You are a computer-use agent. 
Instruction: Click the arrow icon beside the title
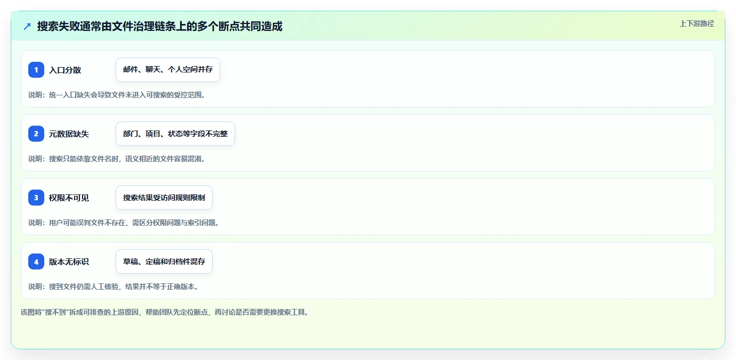pyautogui.click(x=27, y=26)
